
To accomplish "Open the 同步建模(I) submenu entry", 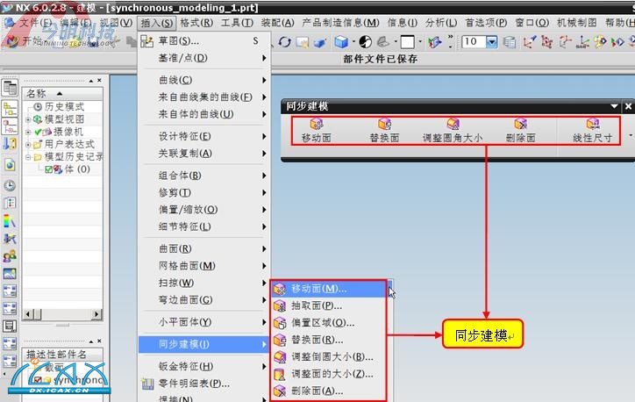I will 204,344.
